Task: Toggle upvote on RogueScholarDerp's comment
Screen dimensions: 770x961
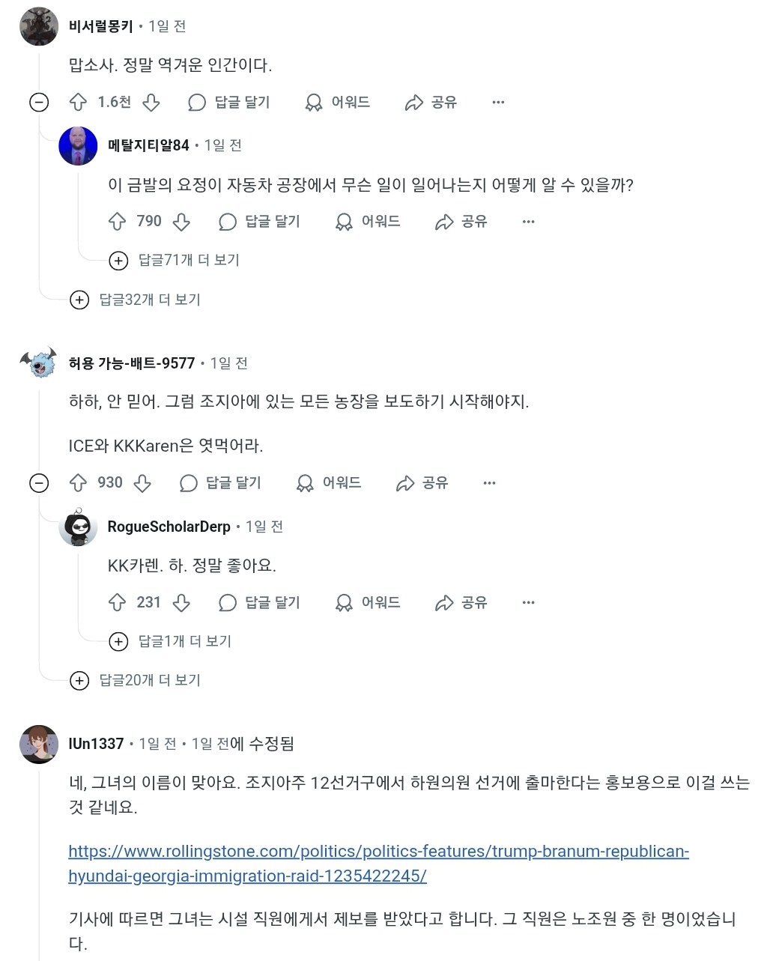Action: [116, 602]
